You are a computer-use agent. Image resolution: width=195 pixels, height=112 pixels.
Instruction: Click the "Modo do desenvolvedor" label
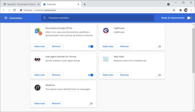tap(173, 18)
